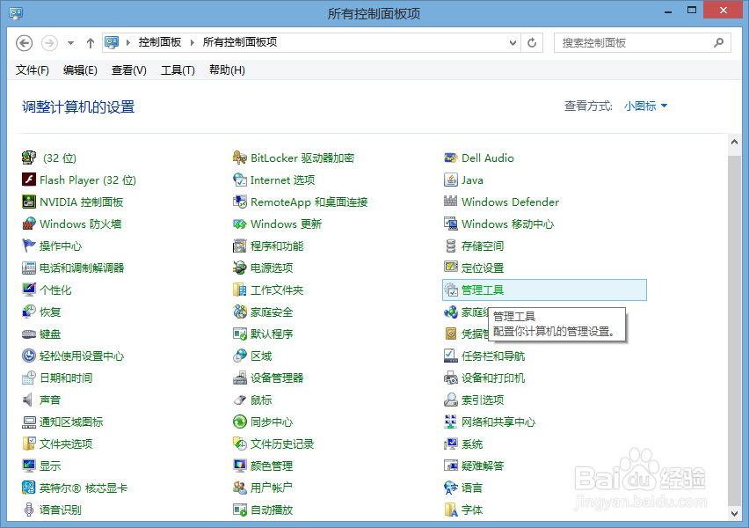Click the up one level arrow
749x528 pixels.
91,43
